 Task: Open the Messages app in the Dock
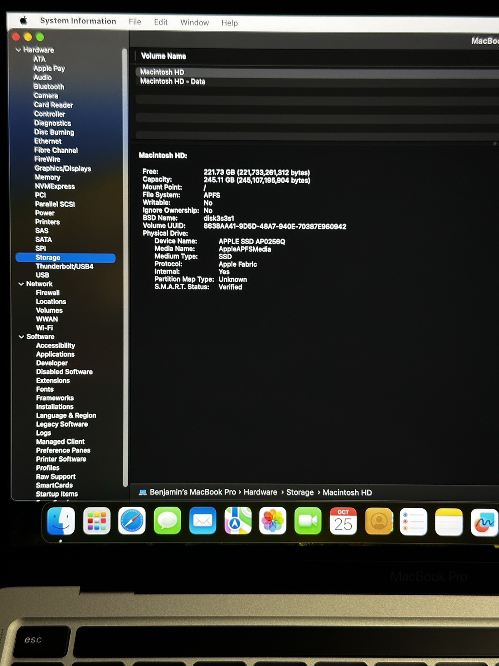coord(167,521)
